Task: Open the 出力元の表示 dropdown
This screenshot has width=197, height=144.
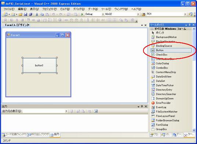Action: 66,111
